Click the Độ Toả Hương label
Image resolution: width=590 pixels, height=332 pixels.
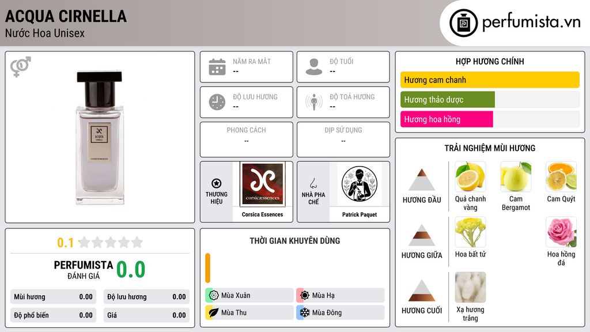click(x=352, y=97)
